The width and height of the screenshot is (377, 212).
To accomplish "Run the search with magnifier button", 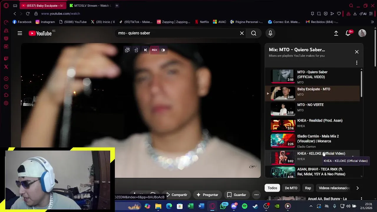I will point(254,33).
